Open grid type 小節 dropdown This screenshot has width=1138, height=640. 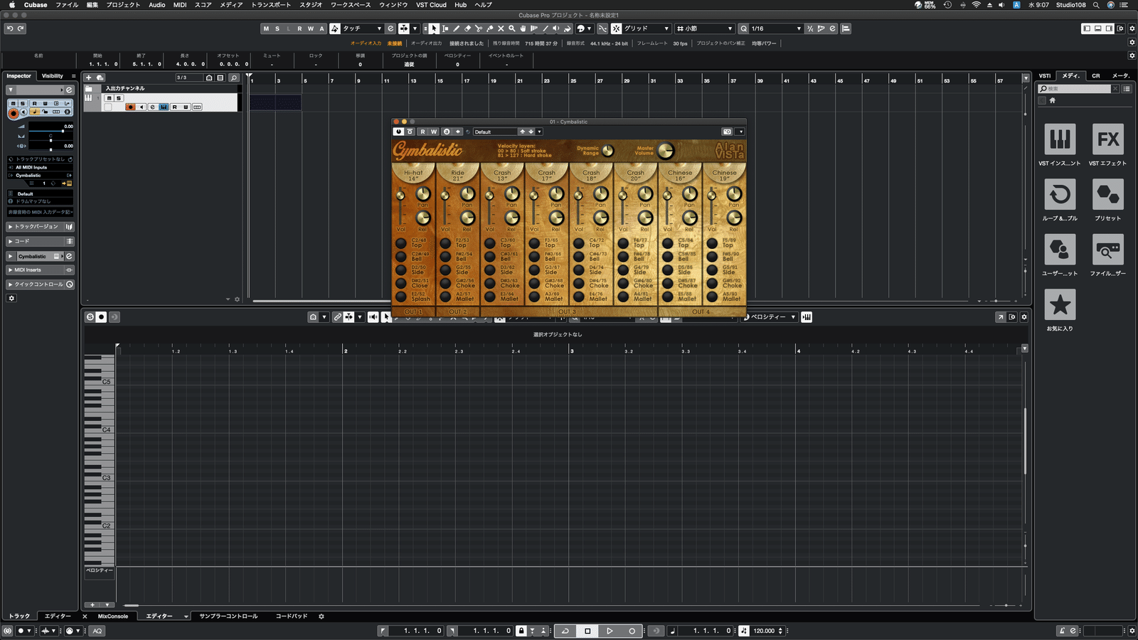704,28
